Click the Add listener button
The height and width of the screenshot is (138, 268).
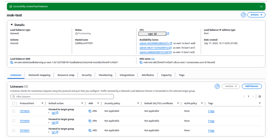click(x=252, y=86)
